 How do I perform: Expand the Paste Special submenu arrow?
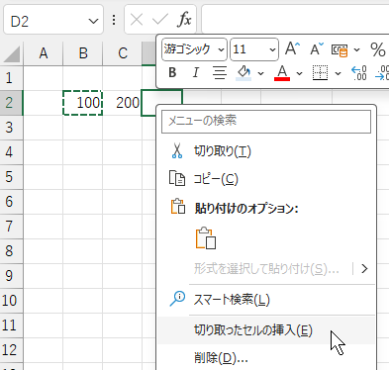click(x=364, y=269)
